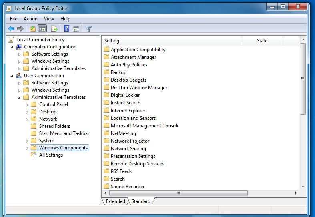The image size is (315, 217).
Task: Click the Sound Recorder folder icon
Action: click(x=106, y=187)
